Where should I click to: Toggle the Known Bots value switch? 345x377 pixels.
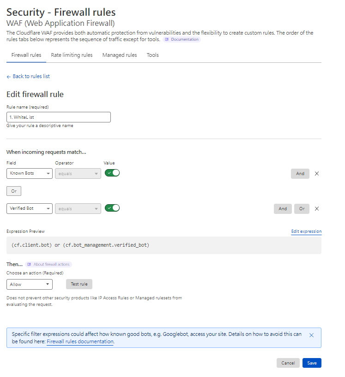[112, 173]
